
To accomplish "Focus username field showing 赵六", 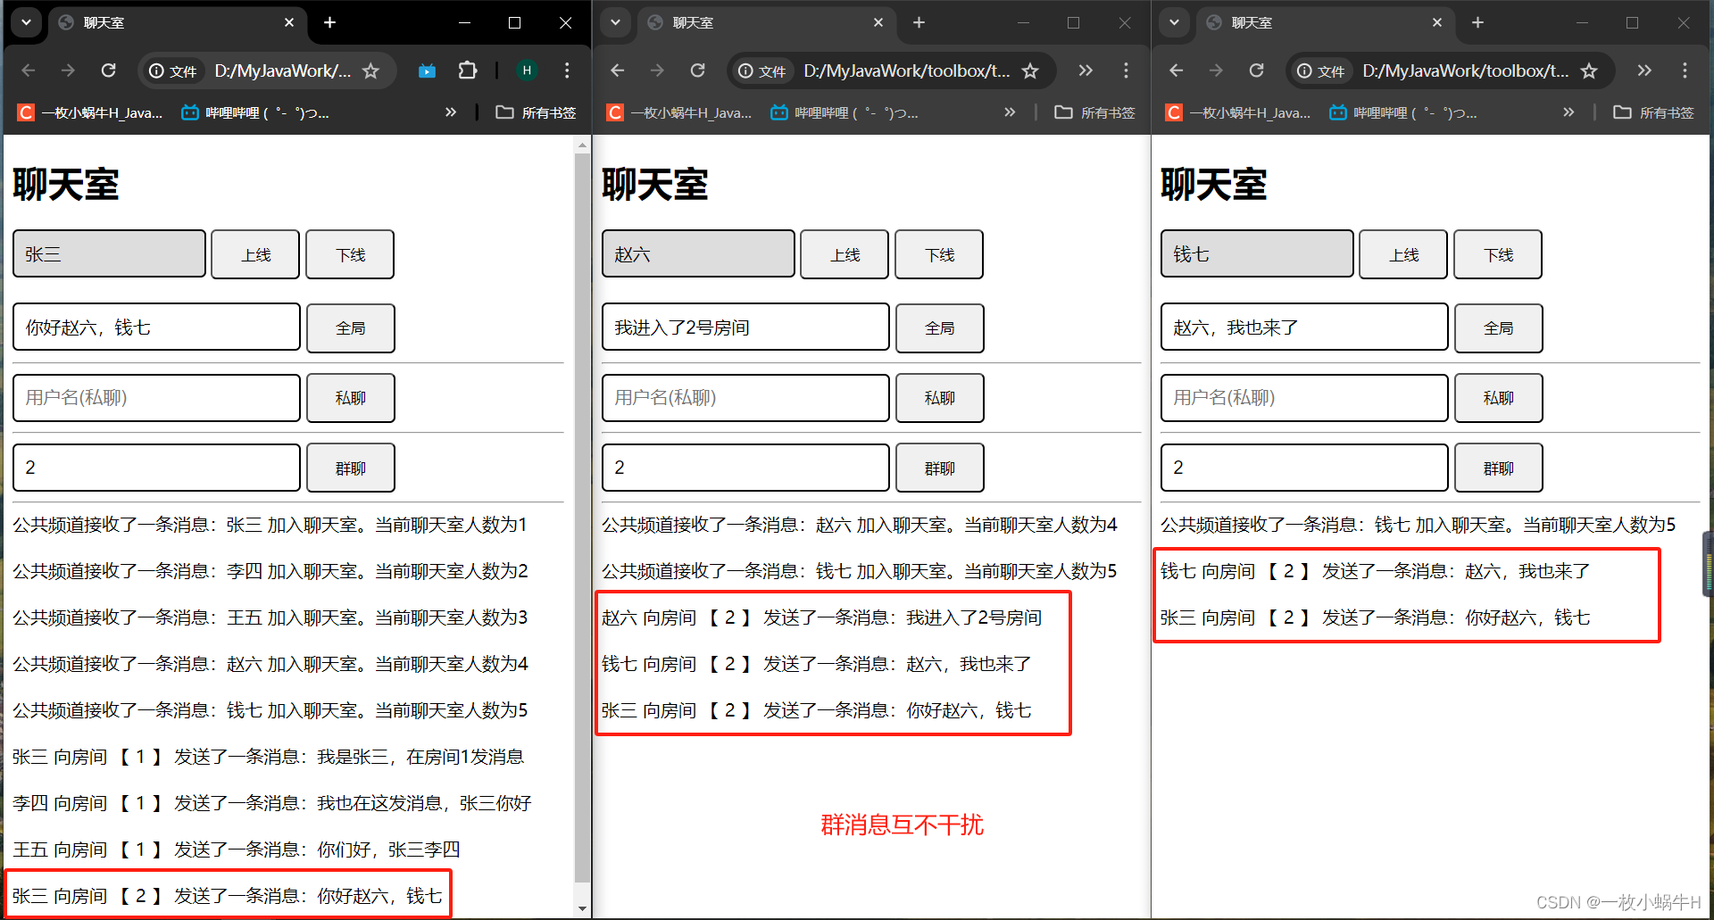I will pos(698,253).
